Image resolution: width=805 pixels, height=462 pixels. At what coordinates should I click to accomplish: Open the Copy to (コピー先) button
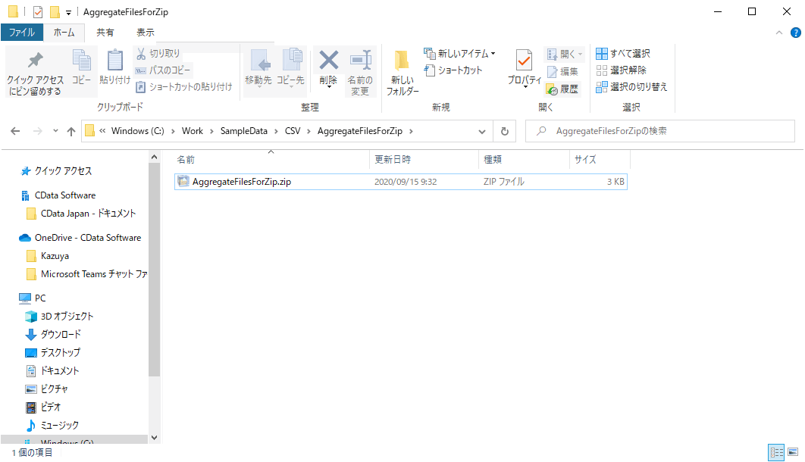[x=290, y=67]
